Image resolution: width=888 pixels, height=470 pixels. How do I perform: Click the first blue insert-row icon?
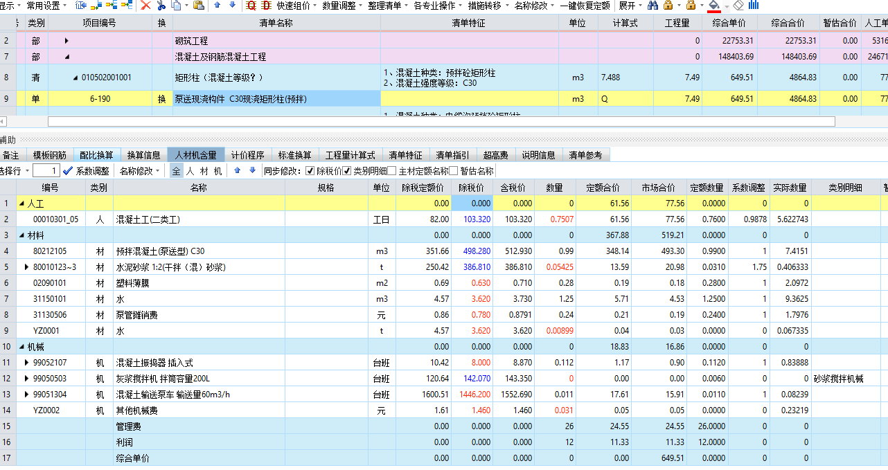[81, 6]
